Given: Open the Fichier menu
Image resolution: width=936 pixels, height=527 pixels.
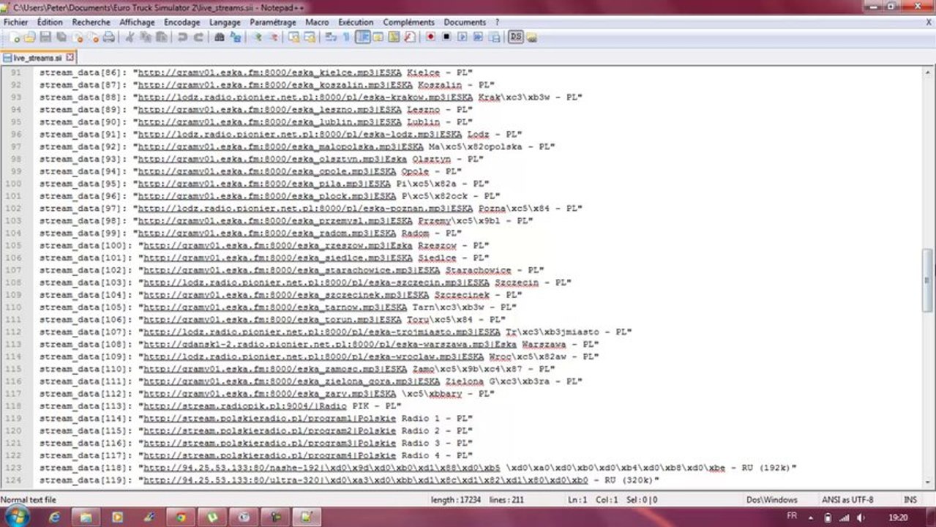Looking at the screenshot, I should tap(15, 22).
